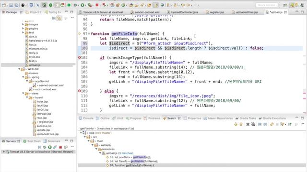Click Pin the Search View icon
Image resolution: width=307 pixels, height=172 pixels.
click(290, 124)
